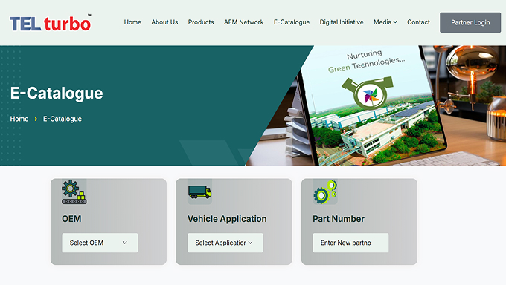Go to the Contact page
The height and width of the screenshot is (285, 506).
click(418, 22)
